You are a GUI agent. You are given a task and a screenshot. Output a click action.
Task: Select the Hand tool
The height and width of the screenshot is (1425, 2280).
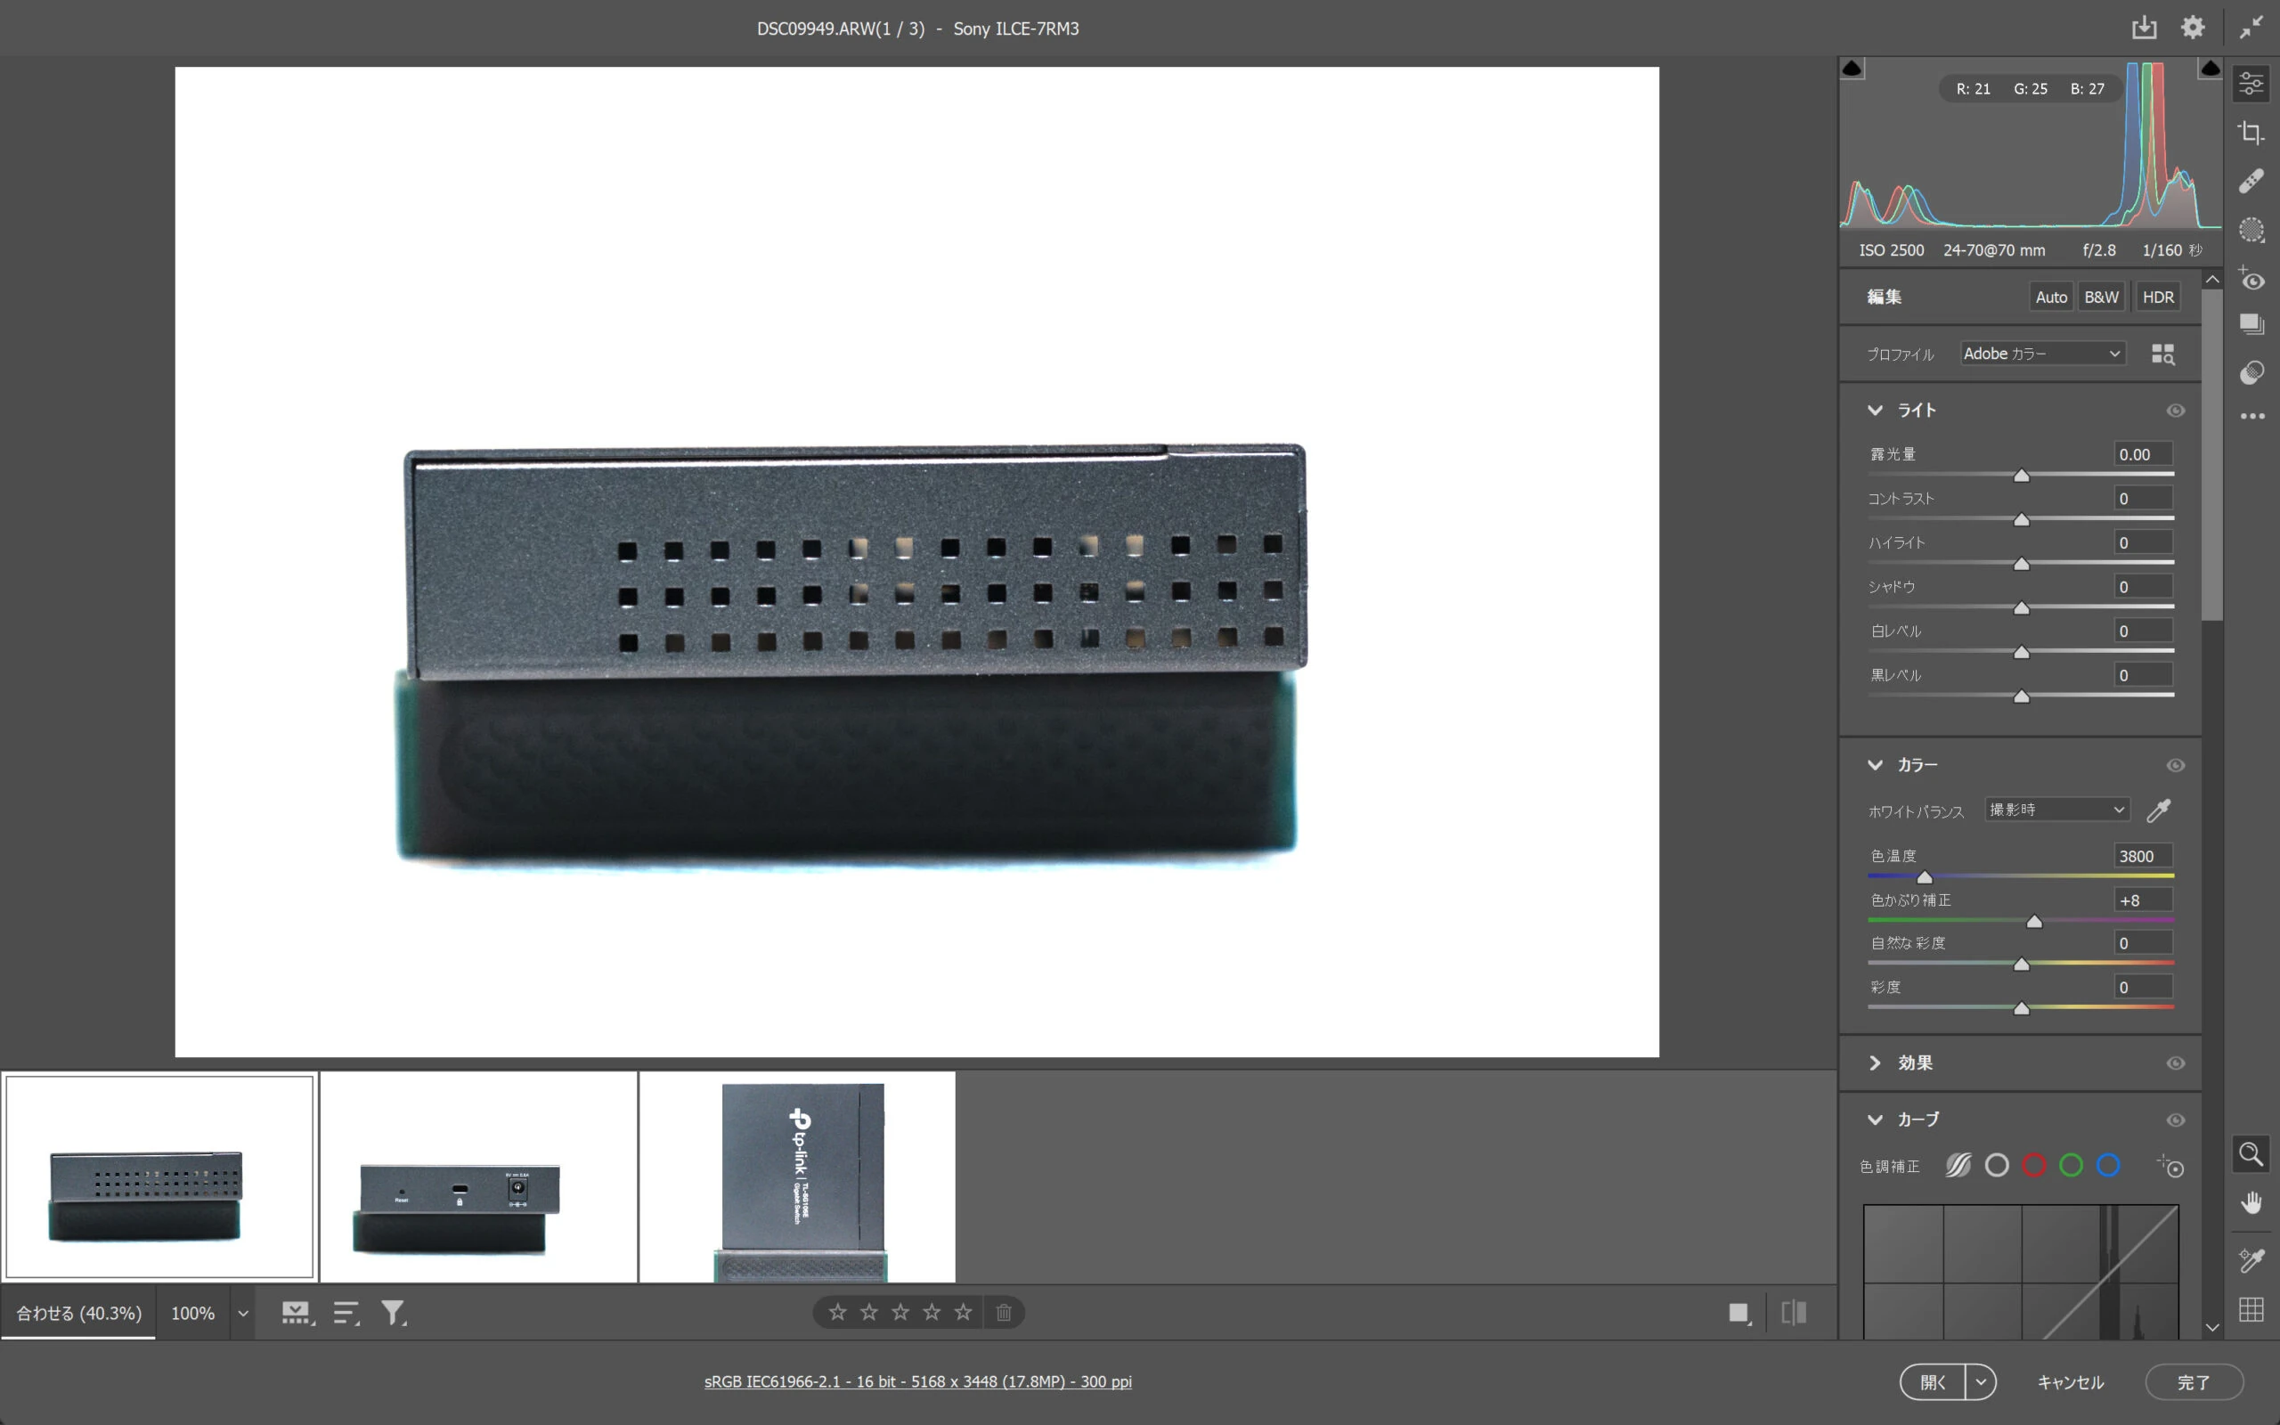click(2251, 1202)
